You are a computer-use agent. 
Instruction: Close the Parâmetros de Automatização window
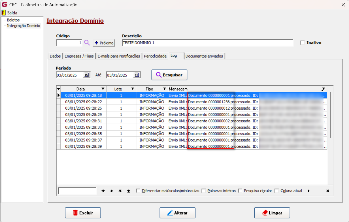pyautogui.click(x=344, y=5)
